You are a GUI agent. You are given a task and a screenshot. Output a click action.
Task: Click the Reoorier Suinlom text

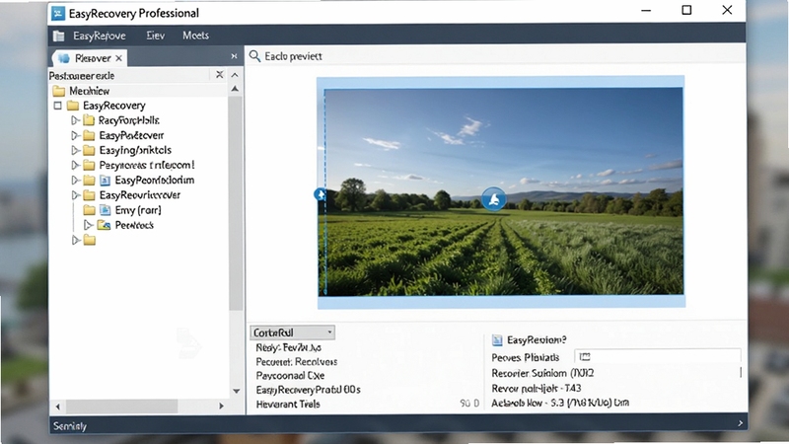click(x=542, y=373)
